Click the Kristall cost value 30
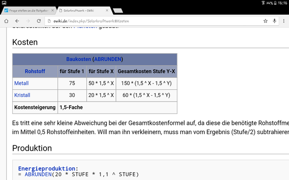This screenshot has height=180, width=289. [x=72, y=95]
